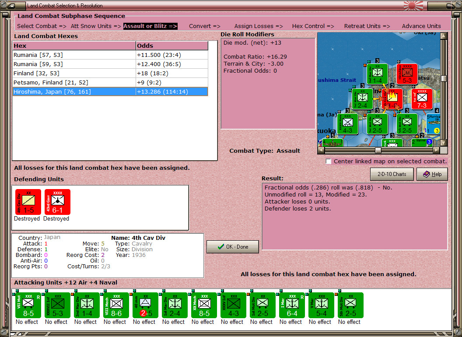The height and width of the screenshot is (337, 462).
Task: Go to Assign Losses subphase
Action: 259,26
